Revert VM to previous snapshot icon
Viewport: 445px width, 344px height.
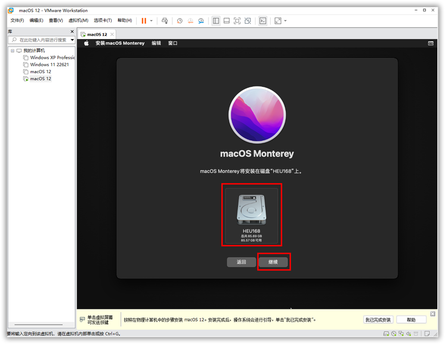click(x=190, y=21)
